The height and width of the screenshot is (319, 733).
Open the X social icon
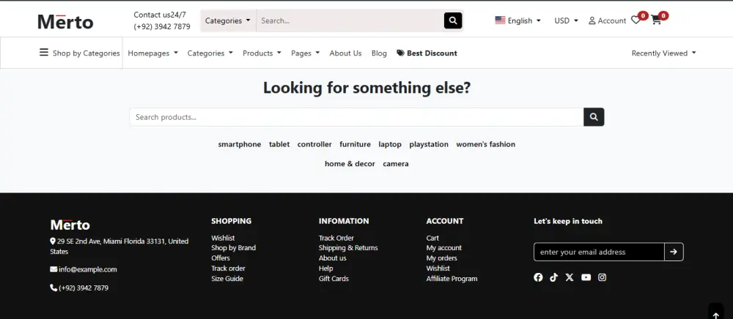(570, 277)
